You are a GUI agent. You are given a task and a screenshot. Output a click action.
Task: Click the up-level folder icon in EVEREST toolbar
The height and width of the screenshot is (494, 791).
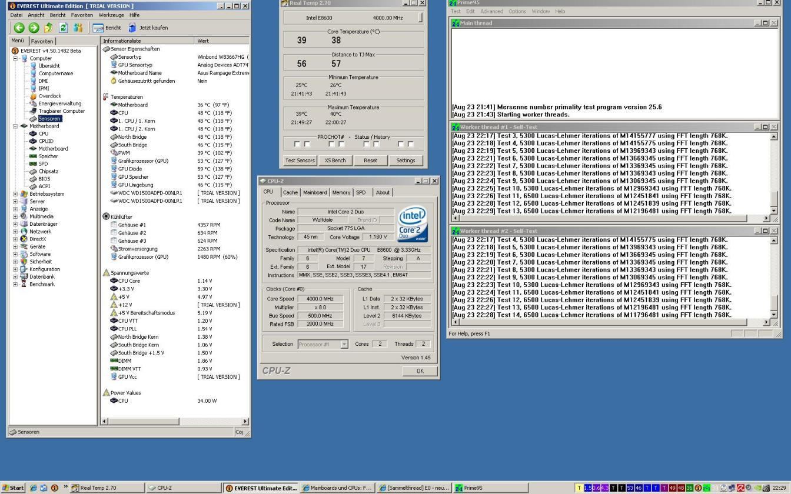[x=48, y=28]
